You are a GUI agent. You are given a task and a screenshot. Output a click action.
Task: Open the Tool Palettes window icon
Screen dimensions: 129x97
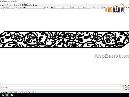point(27,5)
